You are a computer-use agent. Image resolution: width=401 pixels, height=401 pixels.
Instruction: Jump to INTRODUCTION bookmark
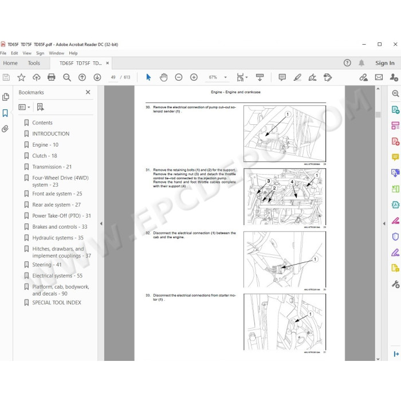50,133
